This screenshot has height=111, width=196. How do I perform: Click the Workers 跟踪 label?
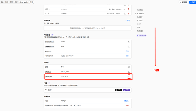(x=50, y=46)
